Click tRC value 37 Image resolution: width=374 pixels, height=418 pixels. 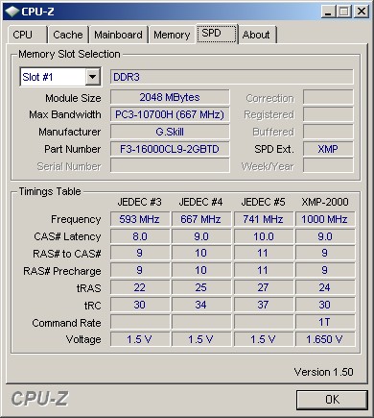(x=264, y=305)
